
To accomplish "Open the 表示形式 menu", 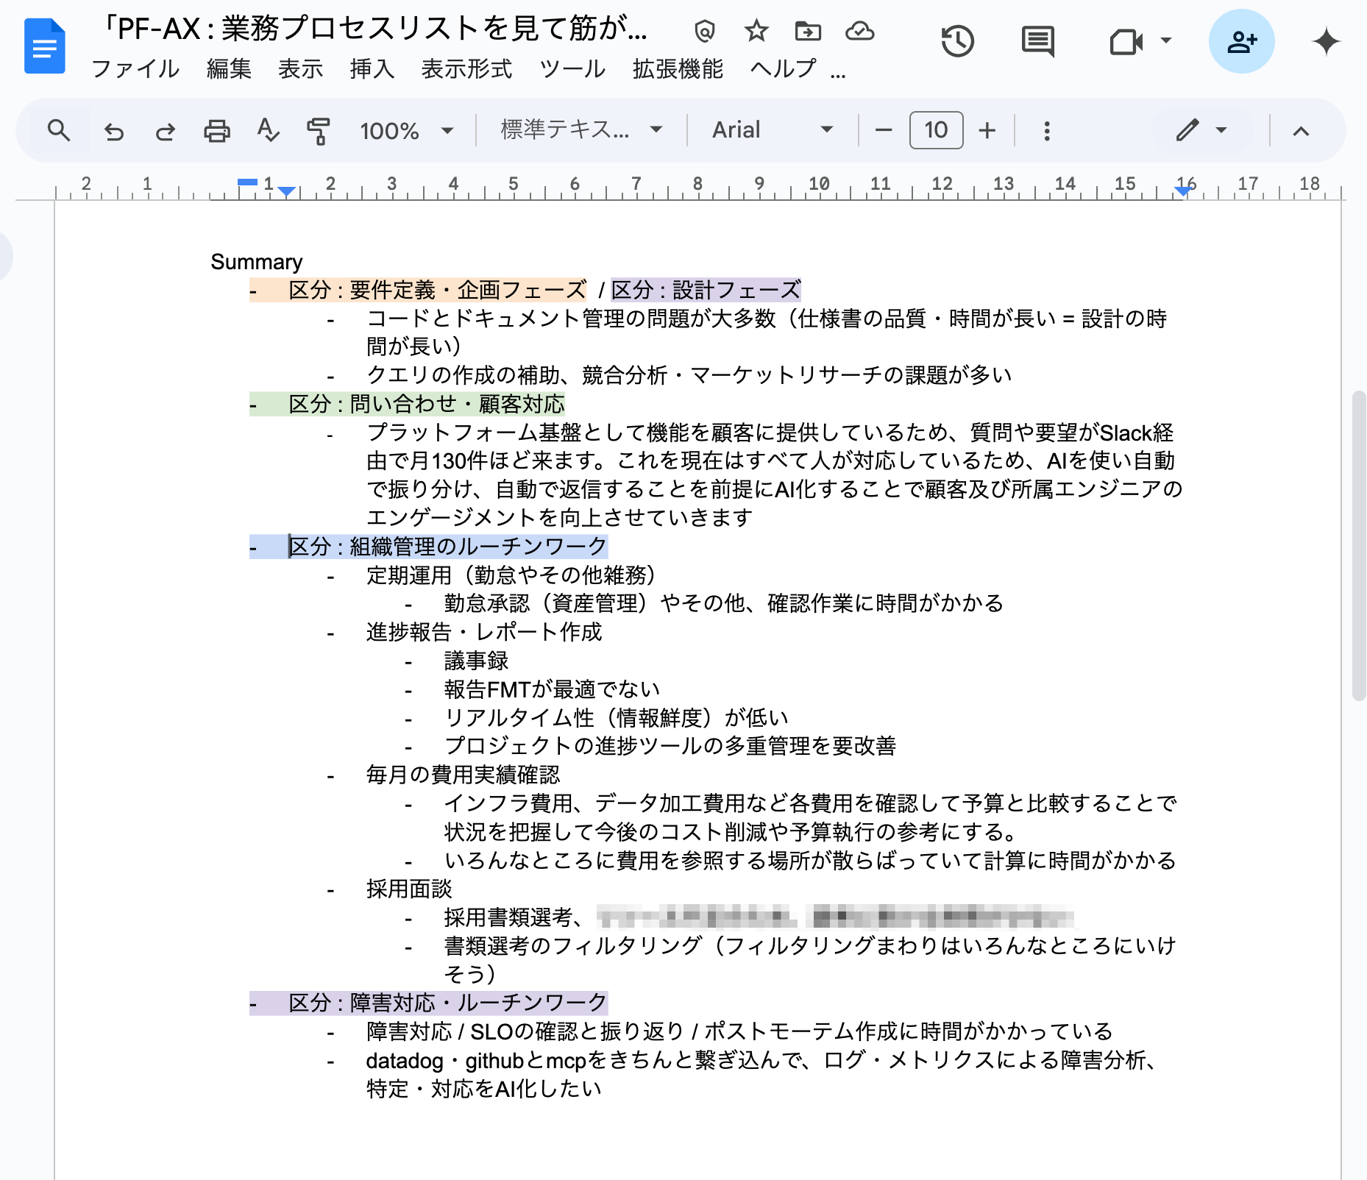I will (x=466, y=69).
